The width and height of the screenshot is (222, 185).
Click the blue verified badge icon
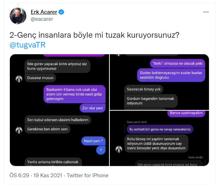61,12
